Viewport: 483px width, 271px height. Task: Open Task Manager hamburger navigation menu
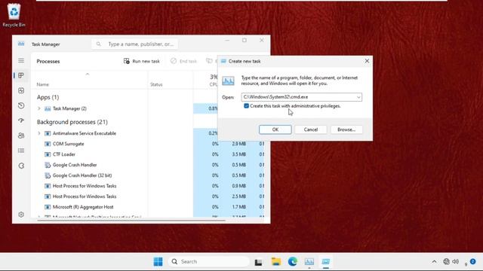21,60
